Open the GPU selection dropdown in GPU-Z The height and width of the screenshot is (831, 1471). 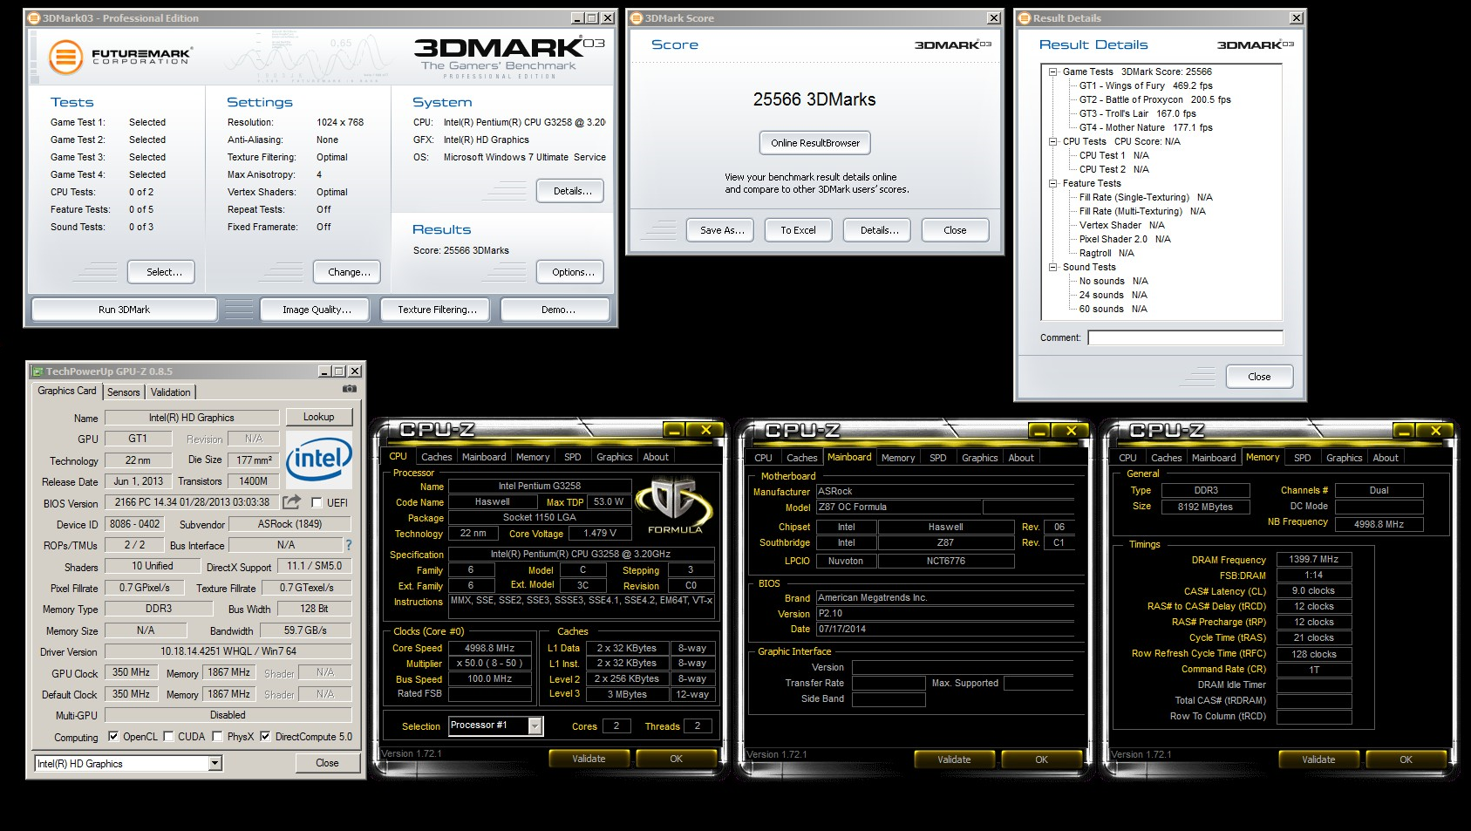215,764
